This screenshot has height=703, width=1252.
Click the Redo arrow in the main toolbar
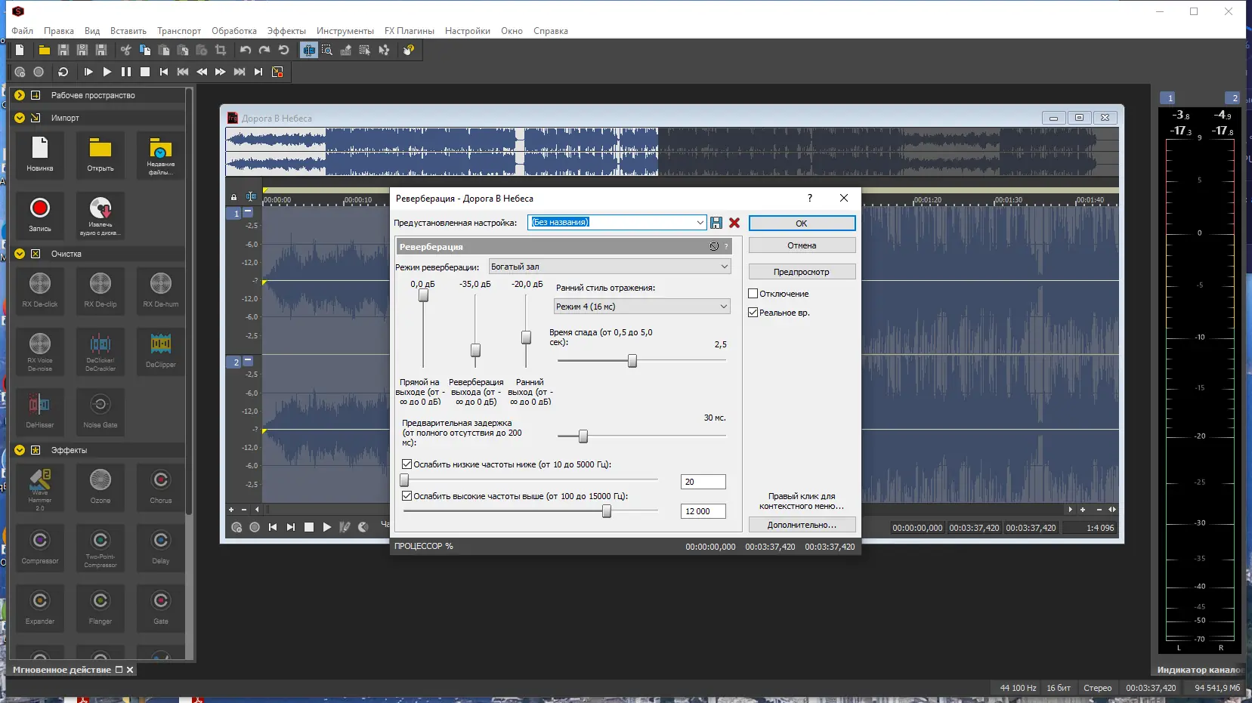(x=264, y=50)
